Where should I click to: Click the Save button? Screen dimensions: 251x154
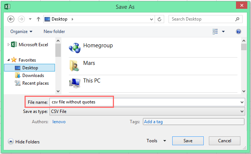188,141
